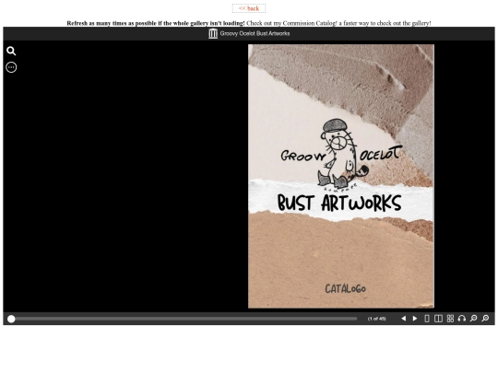
Task: Click the Bust Artworks cover page
Action: [341, 176]
